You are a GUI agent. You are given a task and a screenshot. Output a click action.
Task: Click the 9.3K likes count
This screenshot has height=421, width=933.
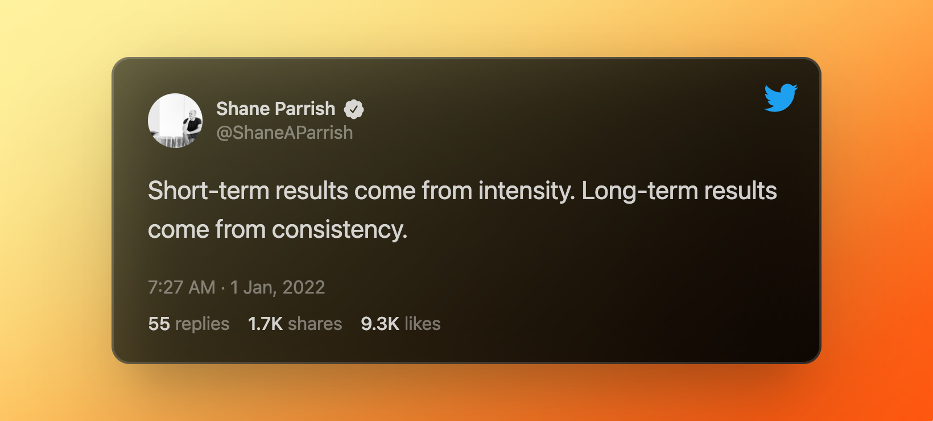401,324
